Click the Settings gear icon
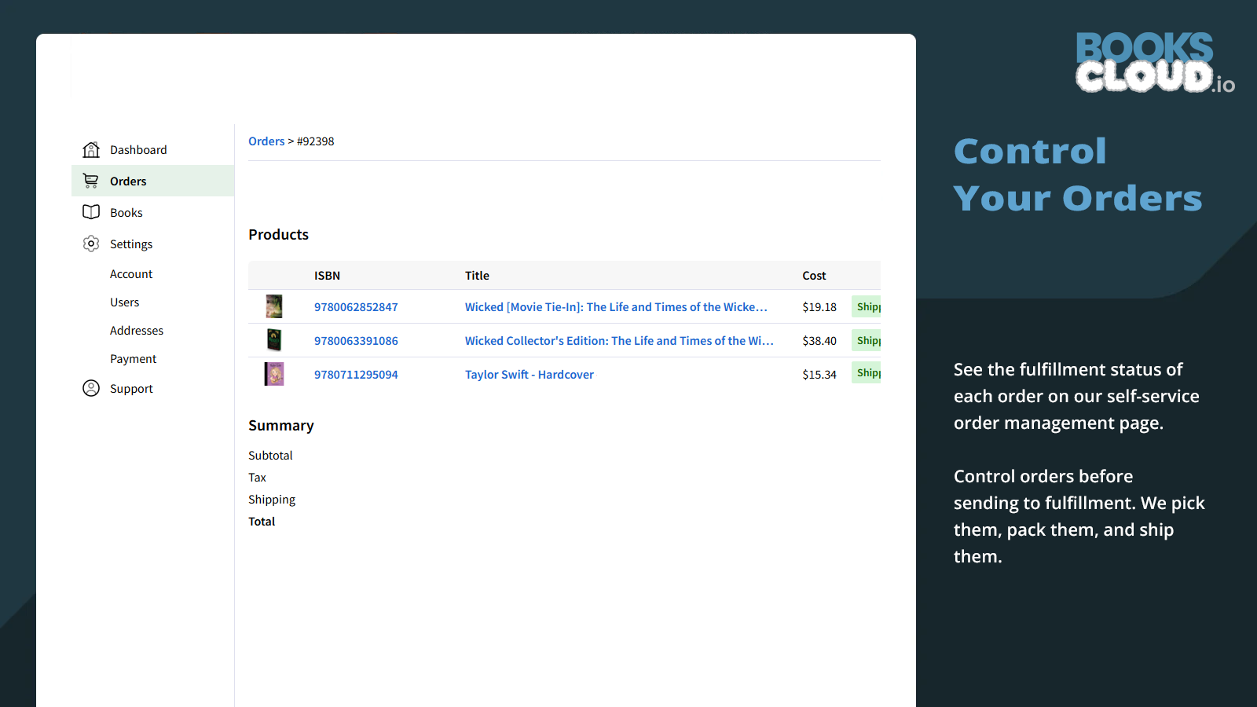 91,244
